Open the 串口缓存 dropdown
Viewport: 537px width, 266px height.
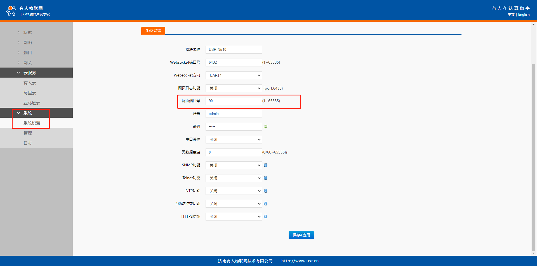[234, 140]
